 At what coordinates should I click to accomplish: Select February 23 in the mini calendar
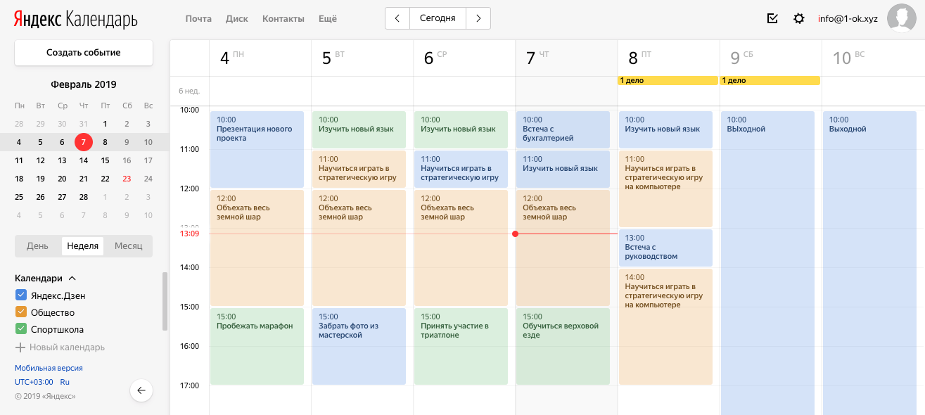tap(127, 179)
